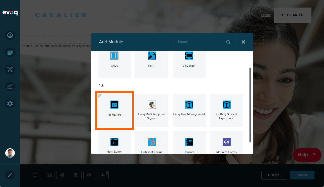The width and height of the screenshot is (324, 187).
Task: Click the wrench tools icon in the sidebar
Action: coord(10,69)
